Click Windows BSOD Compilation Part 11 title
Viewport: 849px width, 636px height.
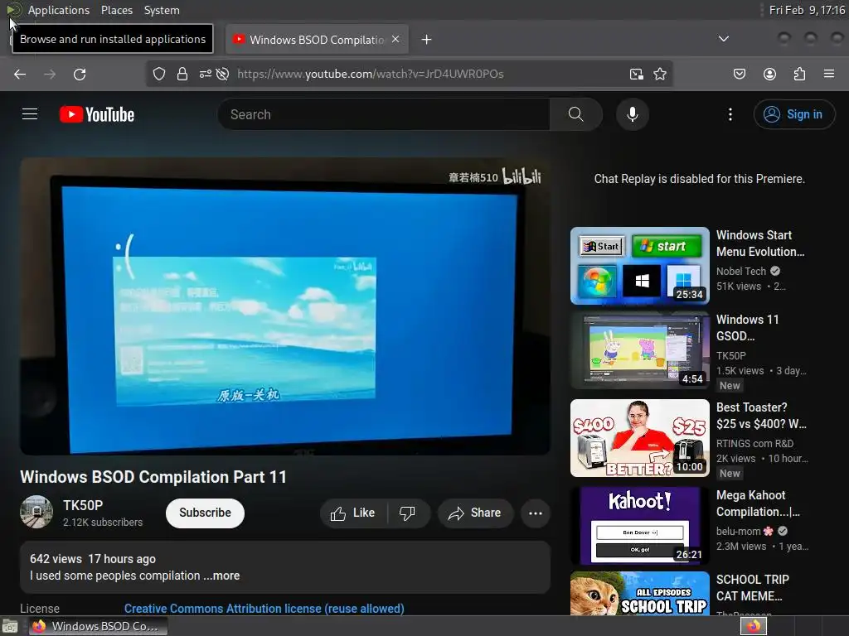pos(153,477)
